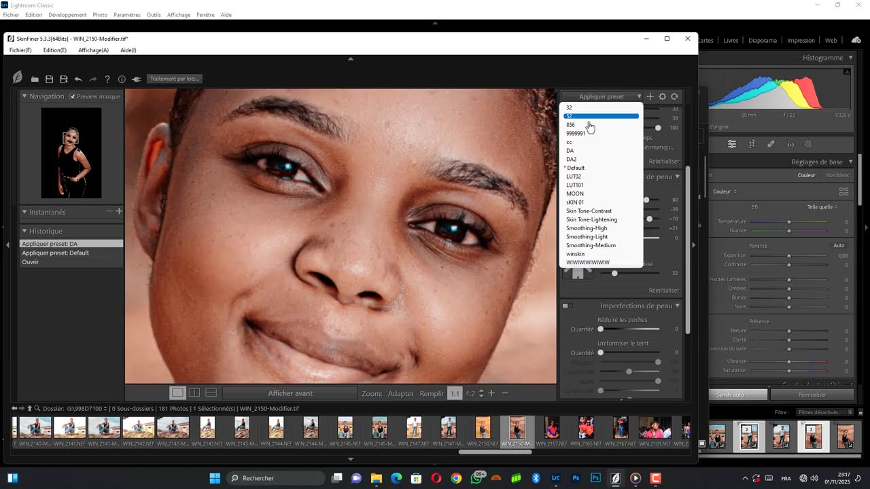Click Remplir zoom option

click(432, 393)
